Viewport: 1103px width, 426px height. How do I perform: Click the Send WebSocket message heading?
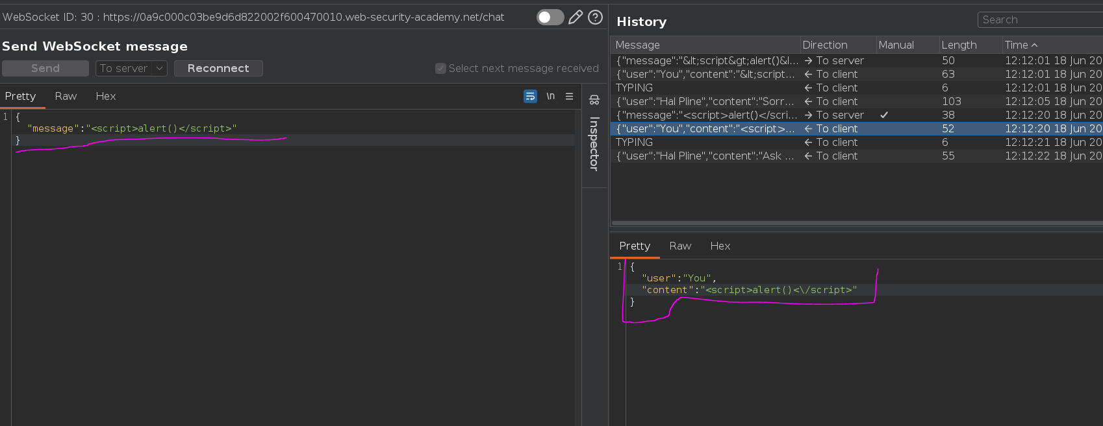(x=95, y=46)
